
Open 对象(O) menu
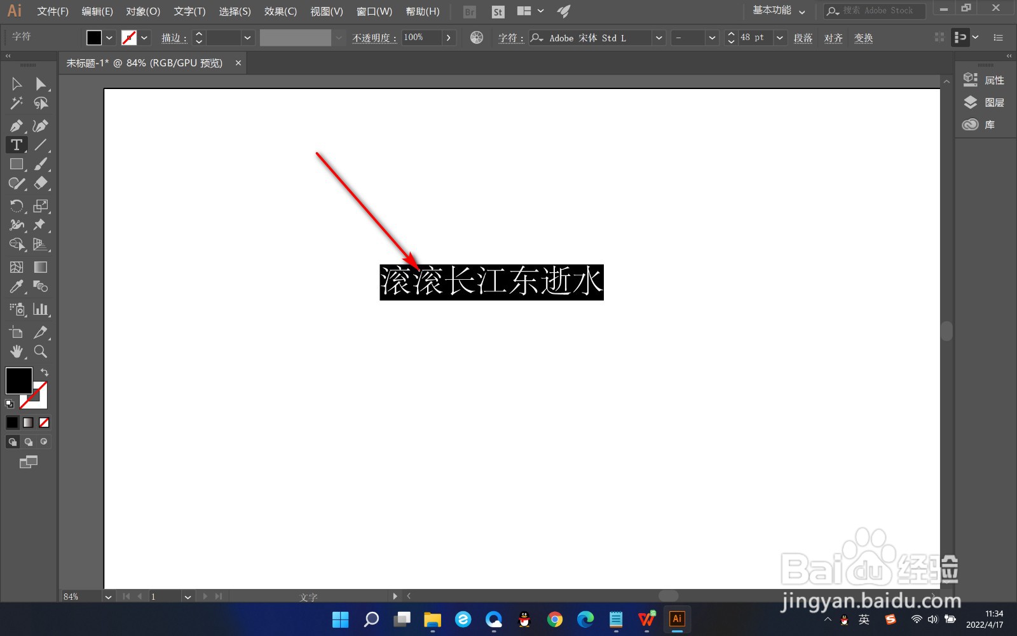tap(143, 11)
